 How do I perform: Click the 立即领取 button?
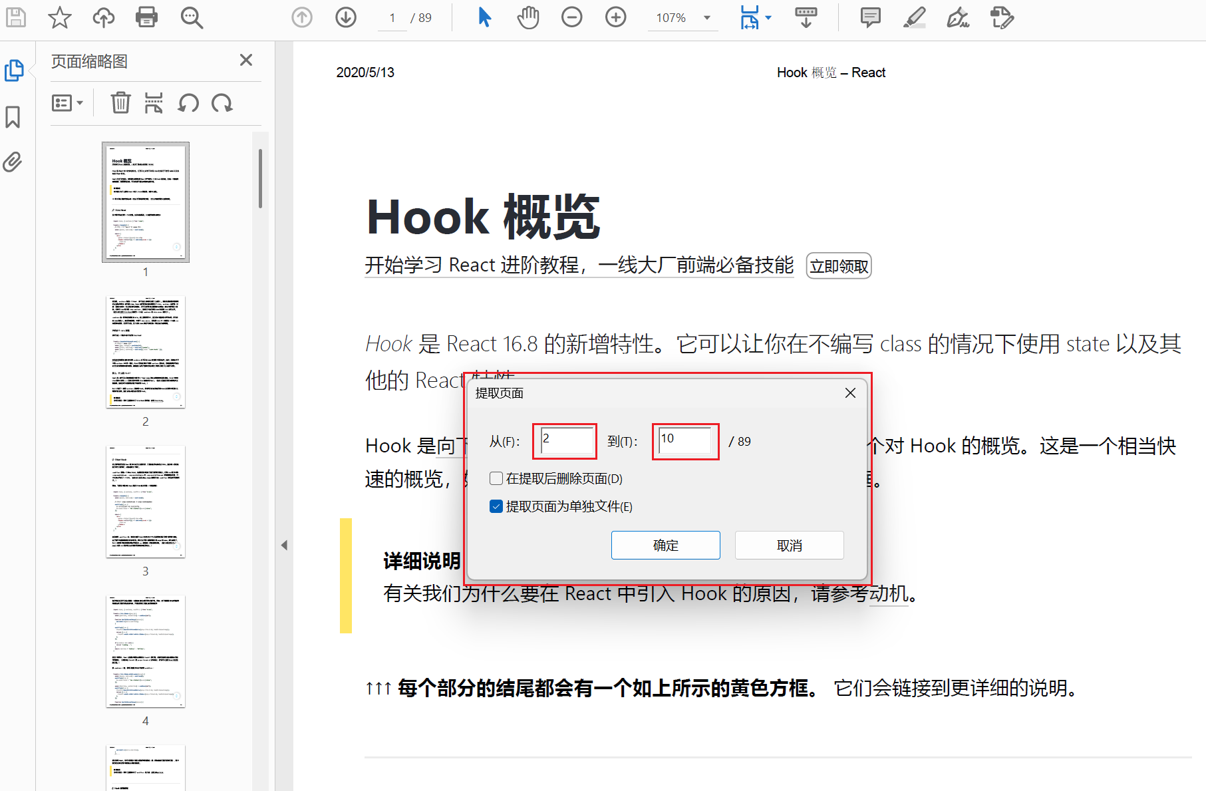[x=838, y=265]
